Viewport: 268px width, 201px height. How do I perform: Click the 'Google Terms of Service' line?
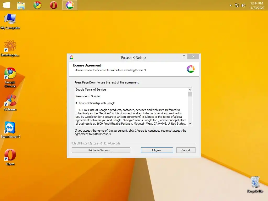pyautogui.click(x=91, y=90)
